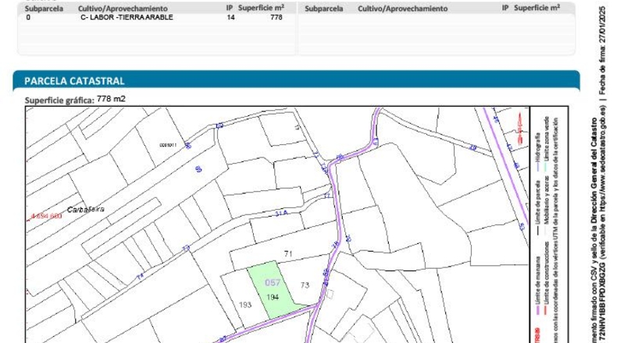This screenshot has width=617, height=343.
Task: Click the 'Carballeira' place name on the map
Action: coord(86,210)
